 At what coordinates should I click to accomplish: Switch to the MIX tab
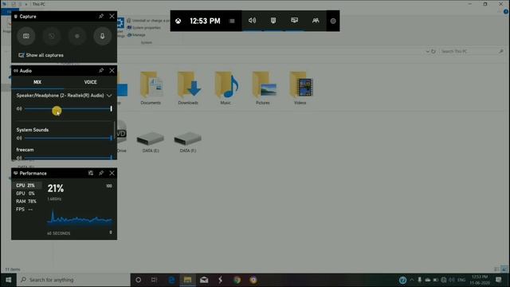[x=37, y=82]
